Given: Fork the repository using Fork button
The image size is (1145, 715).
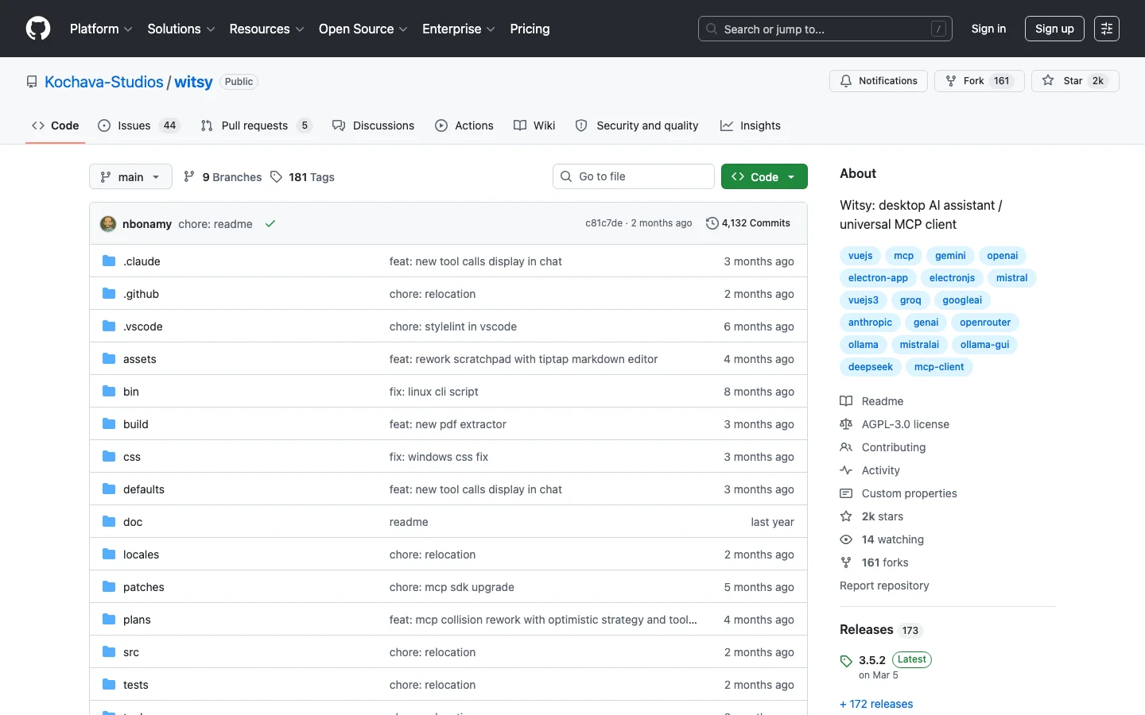Looking at the screenshot, I should pyautogui.click(x=979, y=81).
